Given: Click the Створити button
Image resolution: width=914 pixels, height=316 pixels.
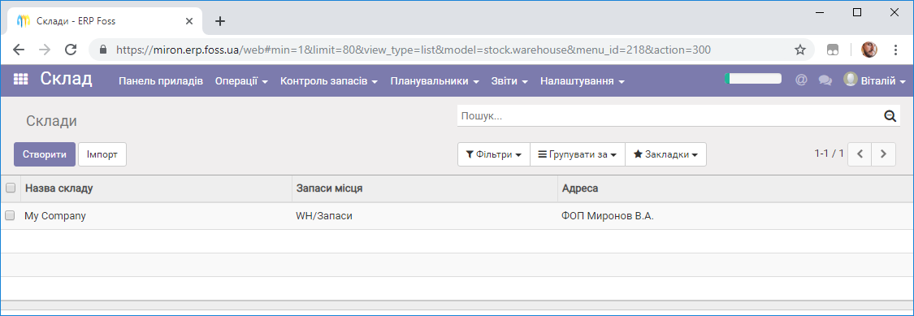Looking at the screenshot, I should (45, 154).
